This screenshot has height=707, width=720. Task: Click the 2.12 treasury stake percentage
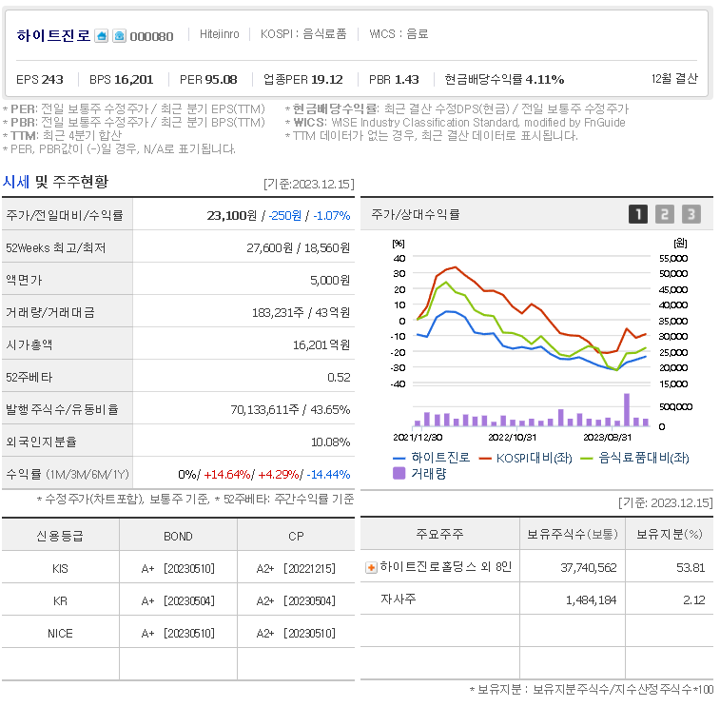[x=693, y=600]
